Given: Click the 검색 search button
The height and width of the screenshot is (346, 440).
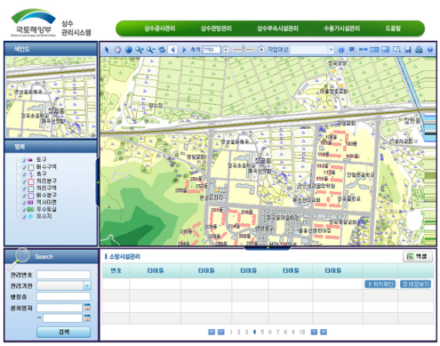Looking at the screenshot, I should coord(64,332).
